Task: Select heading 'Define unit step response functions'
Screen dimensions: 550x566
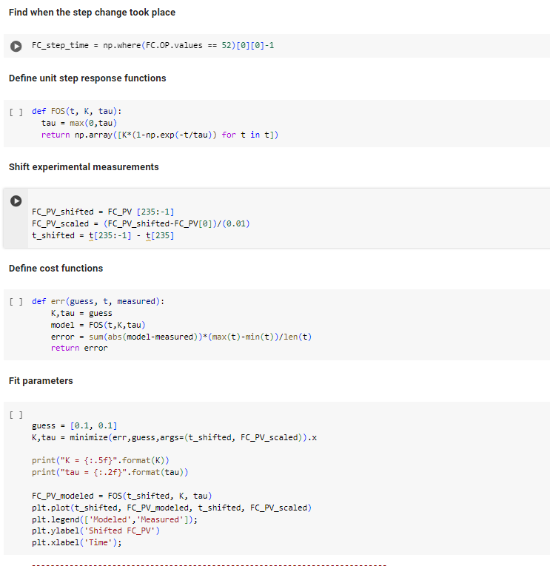Action: pos(87,78)
